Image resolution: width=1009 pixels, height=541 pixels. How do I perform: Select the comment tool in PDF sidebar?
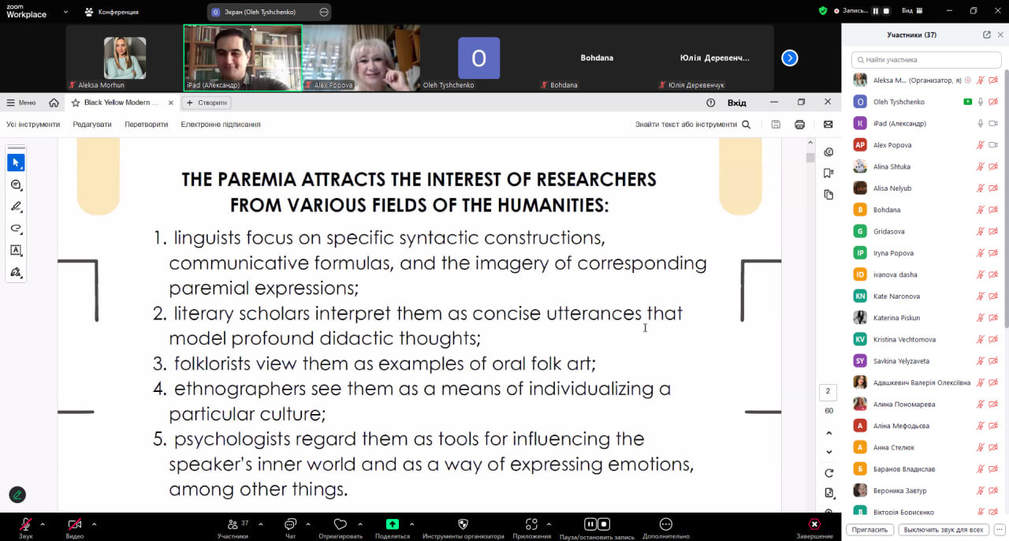16,185
